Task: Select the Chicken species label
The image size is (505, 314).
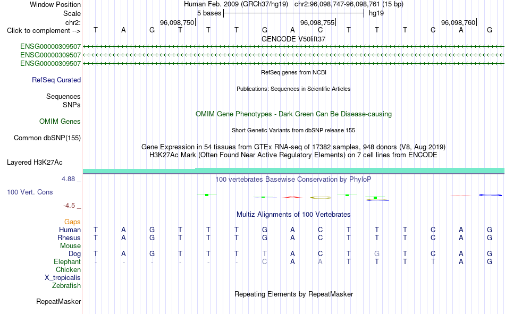Action: point(68,269)
